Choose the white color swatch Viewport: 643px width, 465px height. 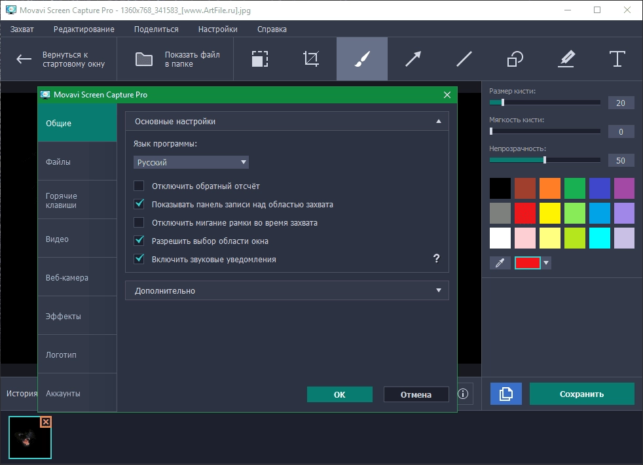pos(500,238)
